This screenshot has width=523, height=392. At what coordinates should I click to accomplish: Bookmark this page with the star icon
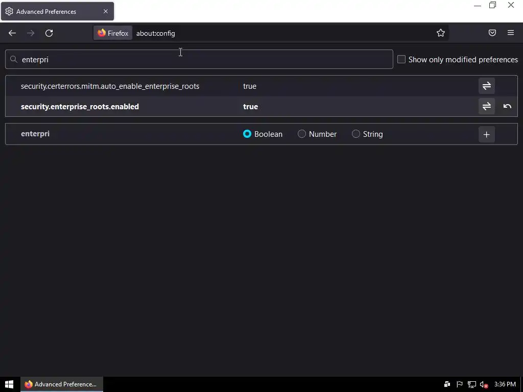click(x=441, y=33)
